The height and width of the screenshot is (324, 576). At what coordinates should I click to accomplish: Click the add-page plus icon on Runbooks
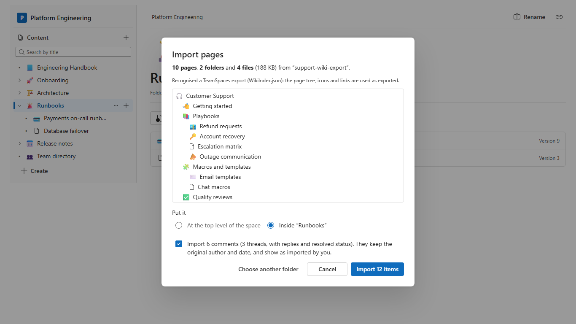point(126,105)
